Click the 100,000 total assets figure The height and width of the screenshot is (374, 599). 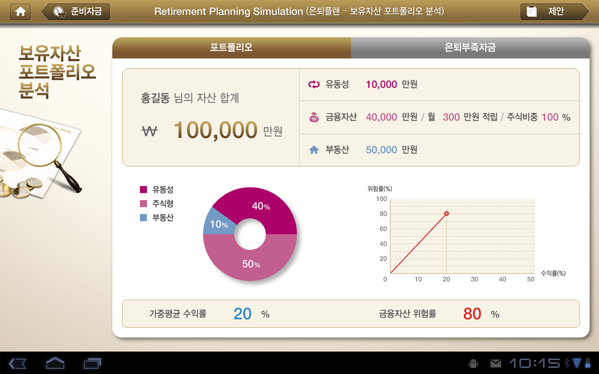coord(215,130)
